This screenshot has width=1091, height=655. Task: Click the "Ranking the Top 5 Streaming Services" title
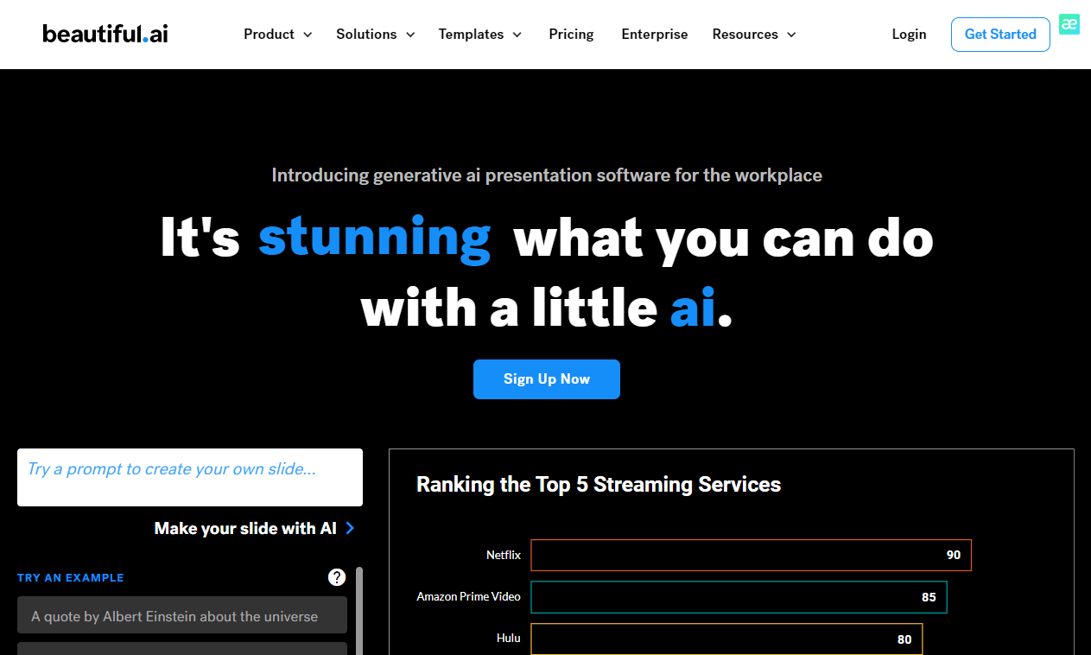599,485
